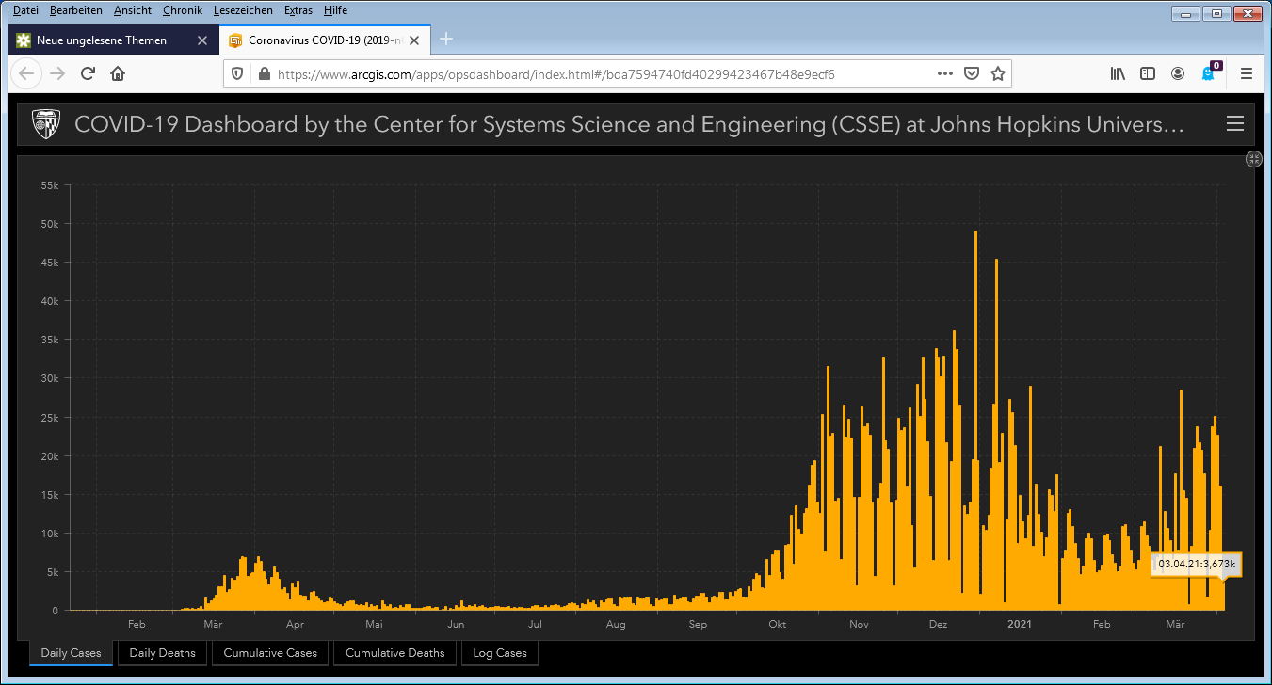Collapse the expanded chart panel

click(x=1253, y=159)
